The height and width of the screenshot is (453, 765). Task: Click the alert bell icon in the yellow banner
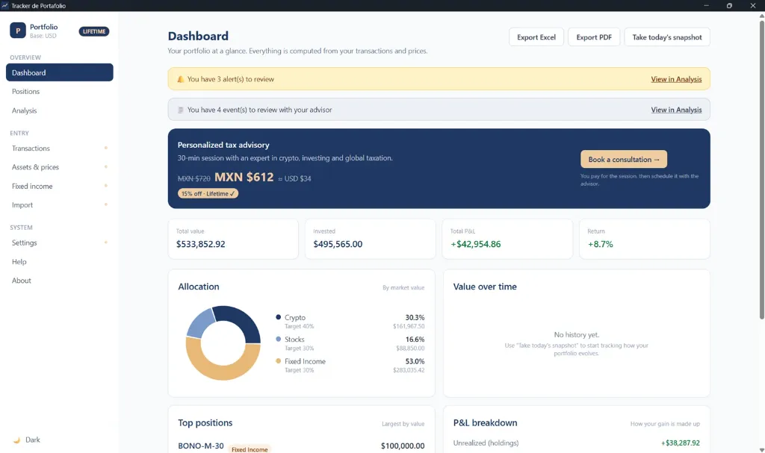coord(181,79)
